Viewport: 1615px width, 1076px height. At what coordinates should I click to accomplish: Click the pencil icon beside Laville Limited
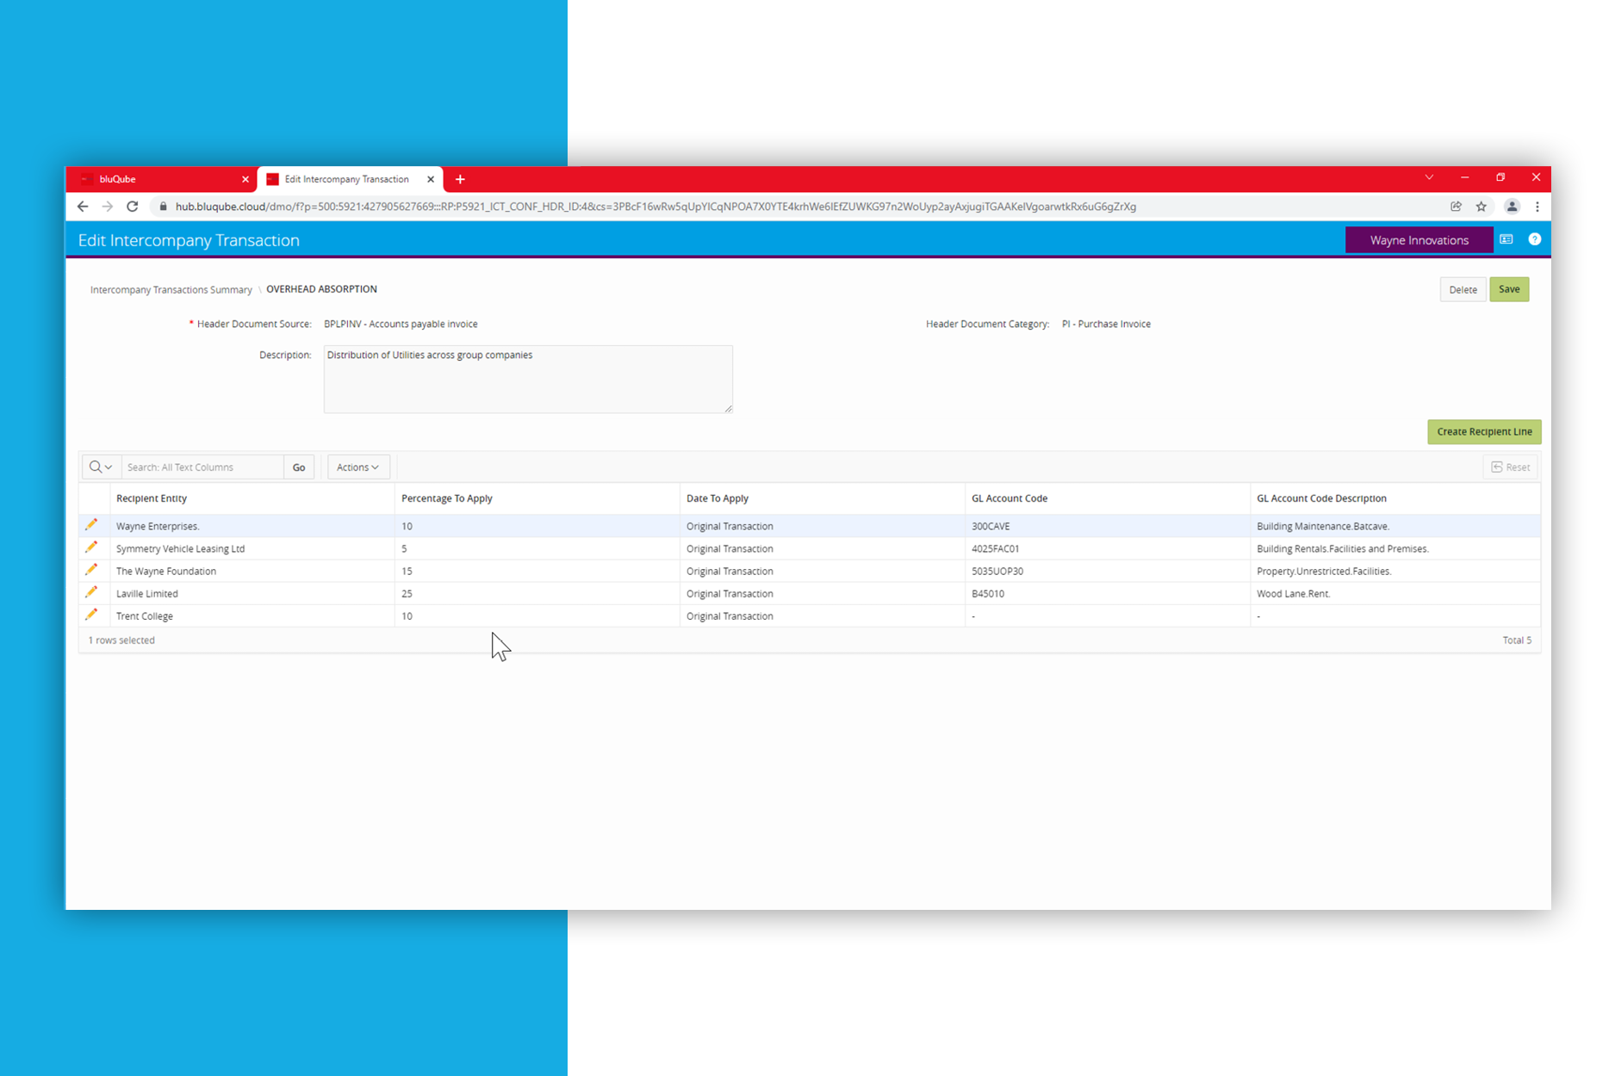click(91, 592)
